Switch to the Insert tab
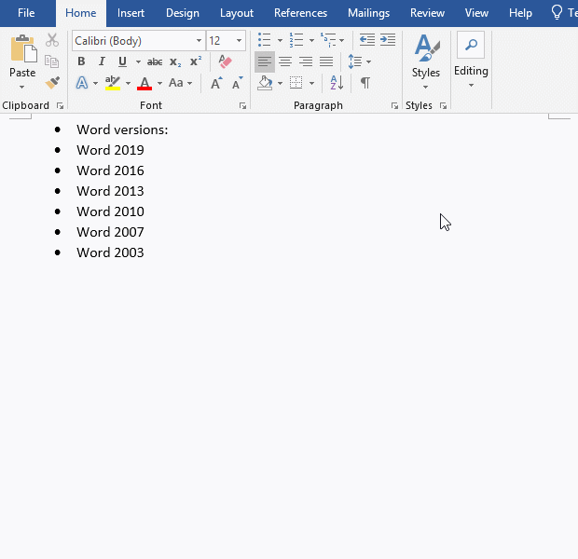Image resolution: width=578 pixels, height=559 pixels. (x=131, y=13)
